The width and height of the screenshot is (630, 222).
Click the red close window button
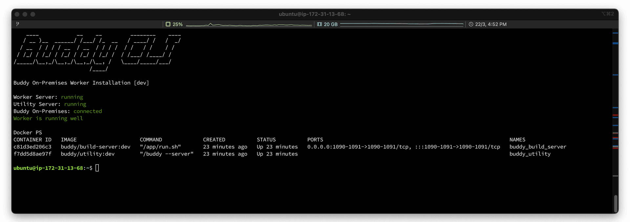tap(17, 14)
